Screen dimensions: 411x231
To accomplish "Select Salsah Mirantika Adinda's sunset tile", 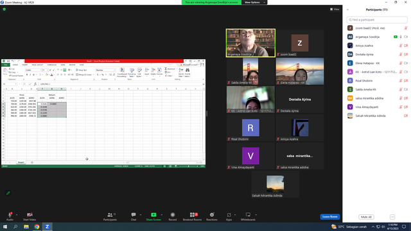I will click(x=275, y=184).
